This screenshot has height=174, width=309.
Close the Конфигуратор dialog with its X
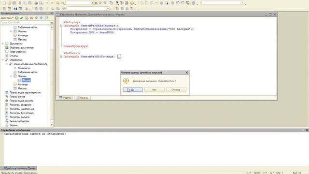pos(187,72)
